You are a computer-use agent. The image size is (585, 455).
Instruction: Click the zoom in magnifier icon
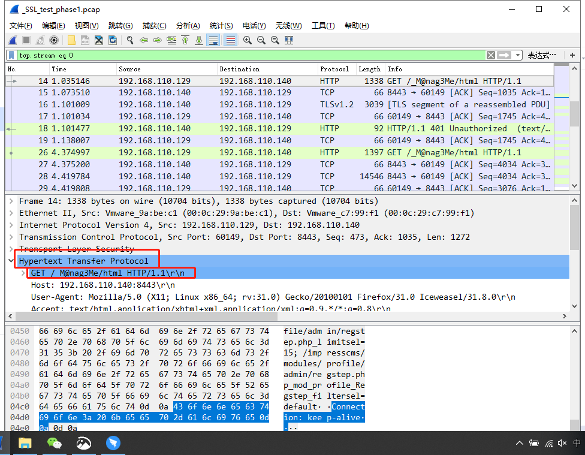click(247, 40)
